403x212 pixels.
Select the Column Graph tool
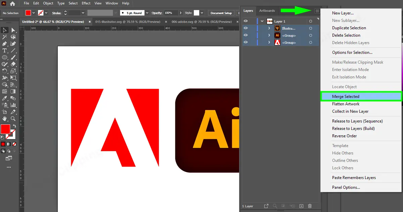click(13, 105)
